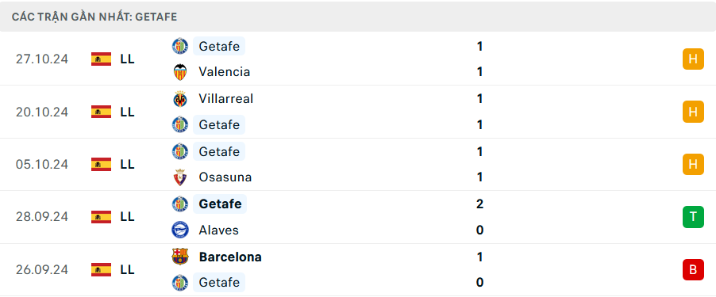
Task: Click the LL league label for 05.10.24
Action: coord(127,165)
